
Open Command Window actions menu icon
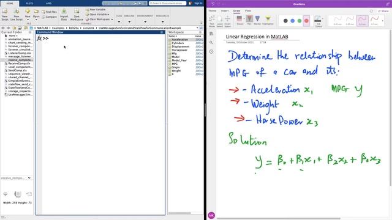pyautogui.click(x=162, y=32)
